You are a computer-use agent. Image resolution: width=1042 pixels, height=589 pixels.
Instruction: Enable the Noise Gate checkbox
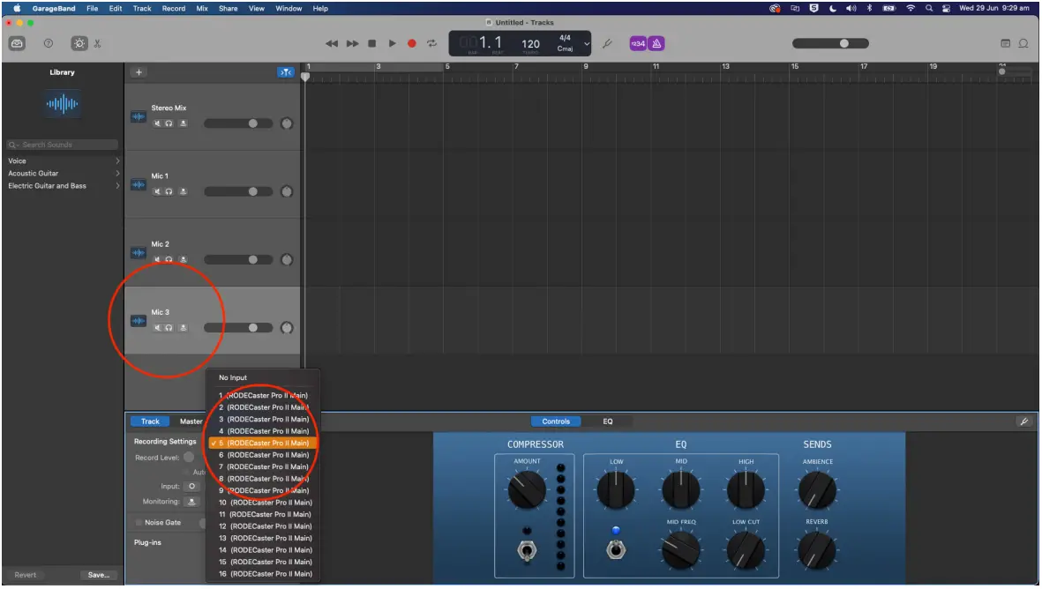pyautogui.click(x=139, y=522)
